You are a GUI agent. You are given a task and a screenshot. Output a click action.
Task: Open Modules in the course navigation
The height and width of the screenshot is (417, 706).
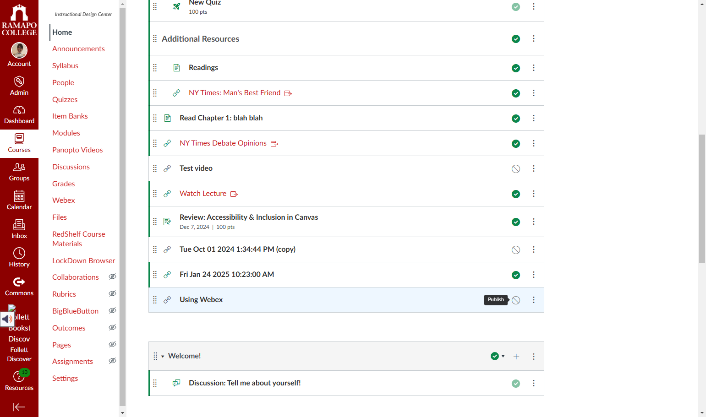click(x=66, y=133)
